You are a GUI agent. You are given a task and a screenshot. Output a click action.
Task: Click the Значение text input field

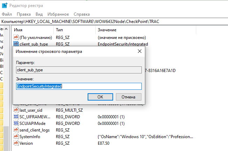[x=79, y=86]
